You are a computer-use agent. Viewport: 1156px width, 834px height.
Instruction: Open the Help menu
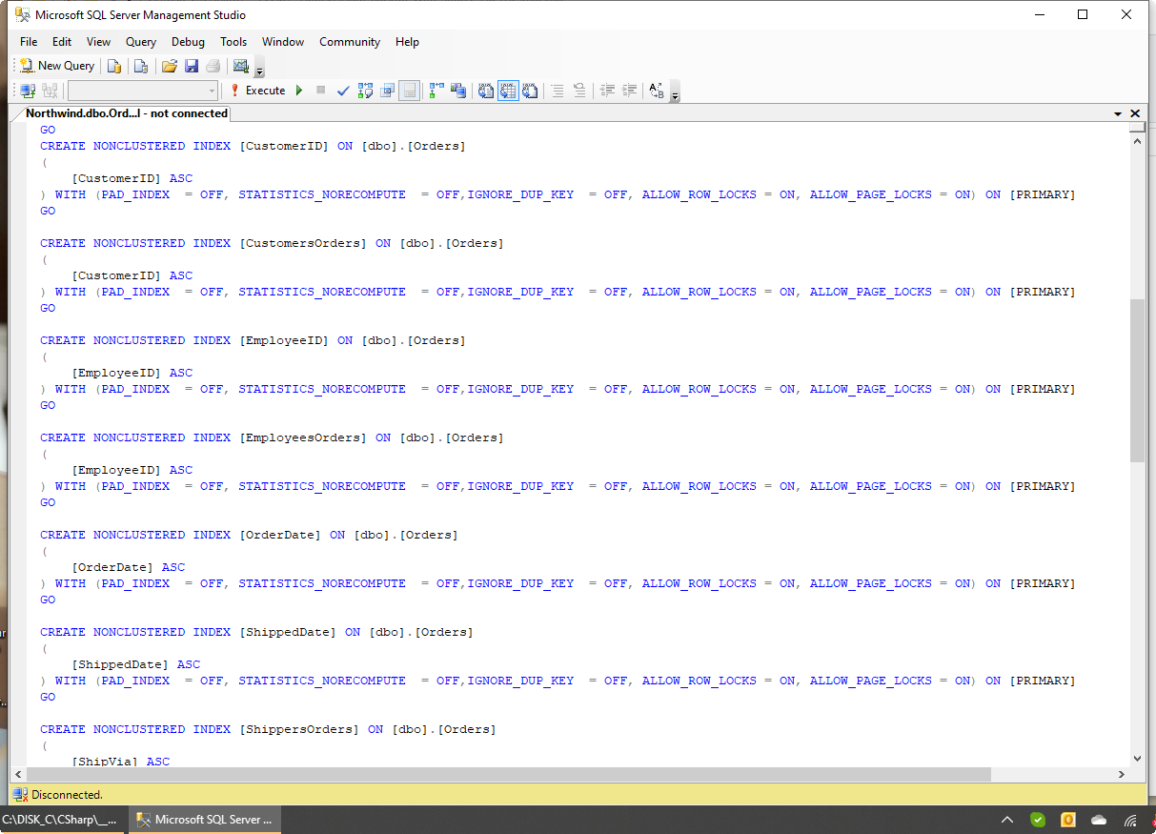point(407,42)
